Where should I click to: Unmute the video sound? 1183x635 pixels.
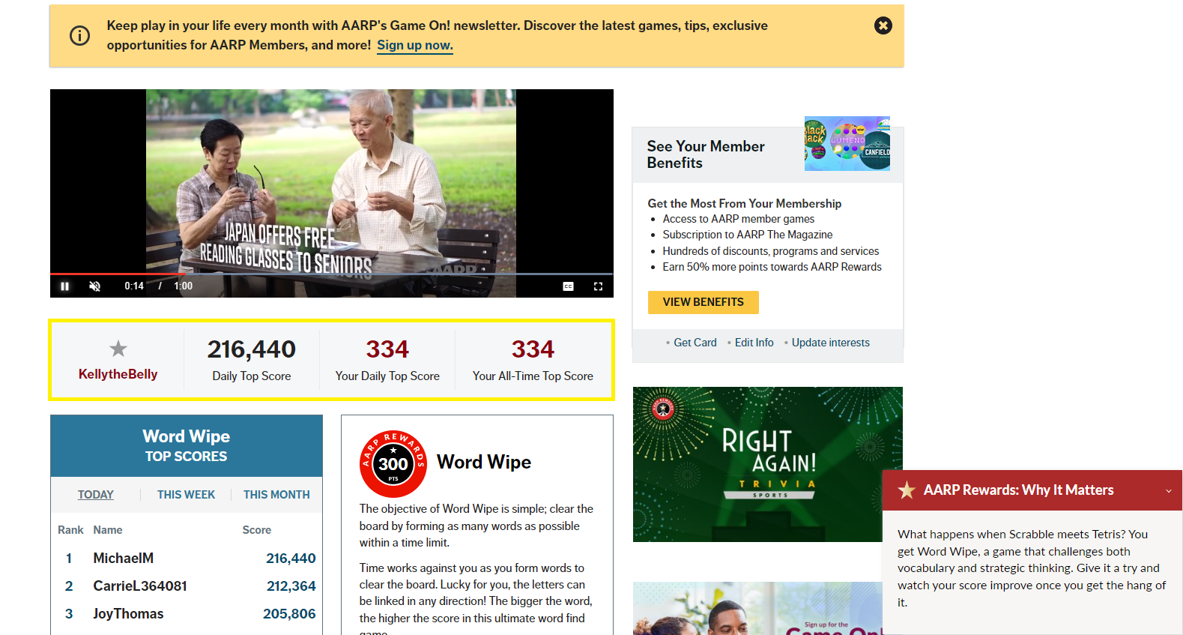[95, 286]
